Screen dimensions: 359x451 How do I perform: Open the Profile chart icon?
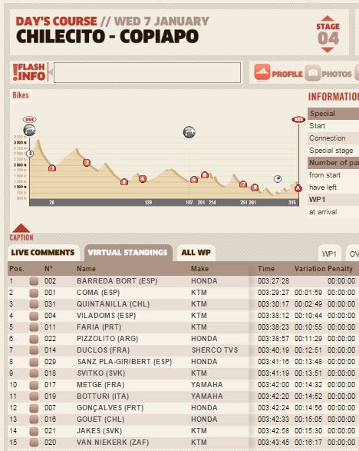[x=262, y=72]
